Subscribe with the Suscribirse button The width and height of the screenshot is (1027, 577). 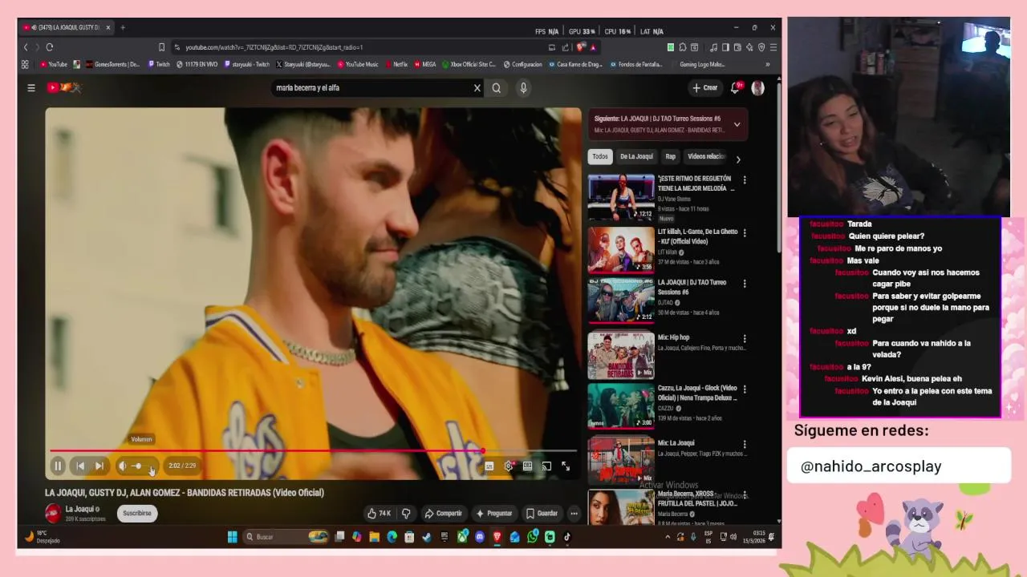pyautogui.click(x=137, y=513)
